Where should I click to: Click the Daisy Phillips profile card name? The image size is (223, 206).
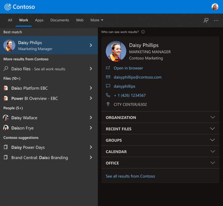coord(144,45)
